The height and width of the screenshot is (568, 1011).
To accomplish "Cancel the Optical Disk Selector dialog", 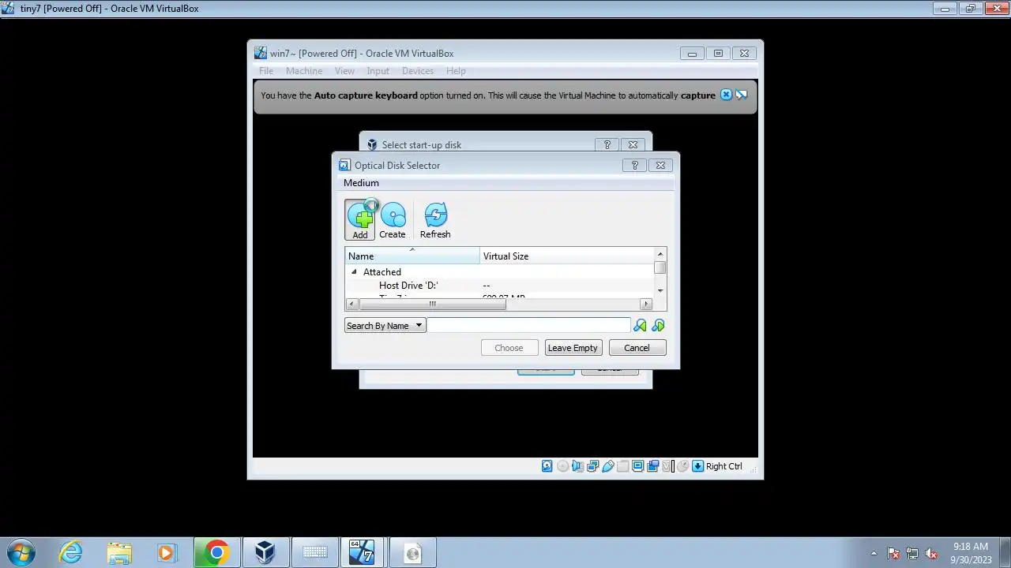I will coord(637,347).
